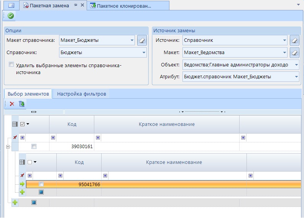This screenshot has height=218, width=304.
Task: Open the Справочник Бюджеты dropdown
Action: click(x=144, y=53)
